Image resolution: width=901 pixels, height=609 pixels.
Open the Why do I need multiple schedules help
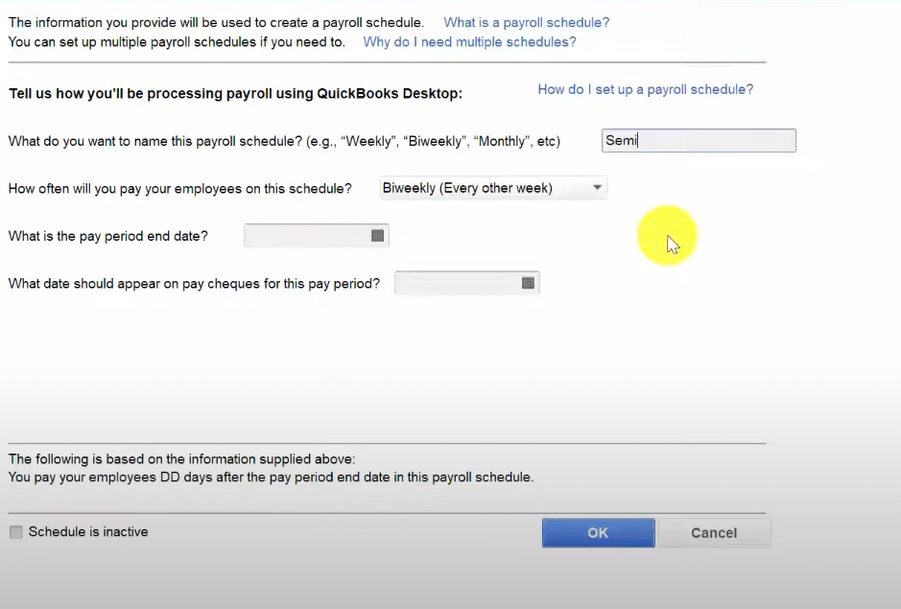click(468, 42)
